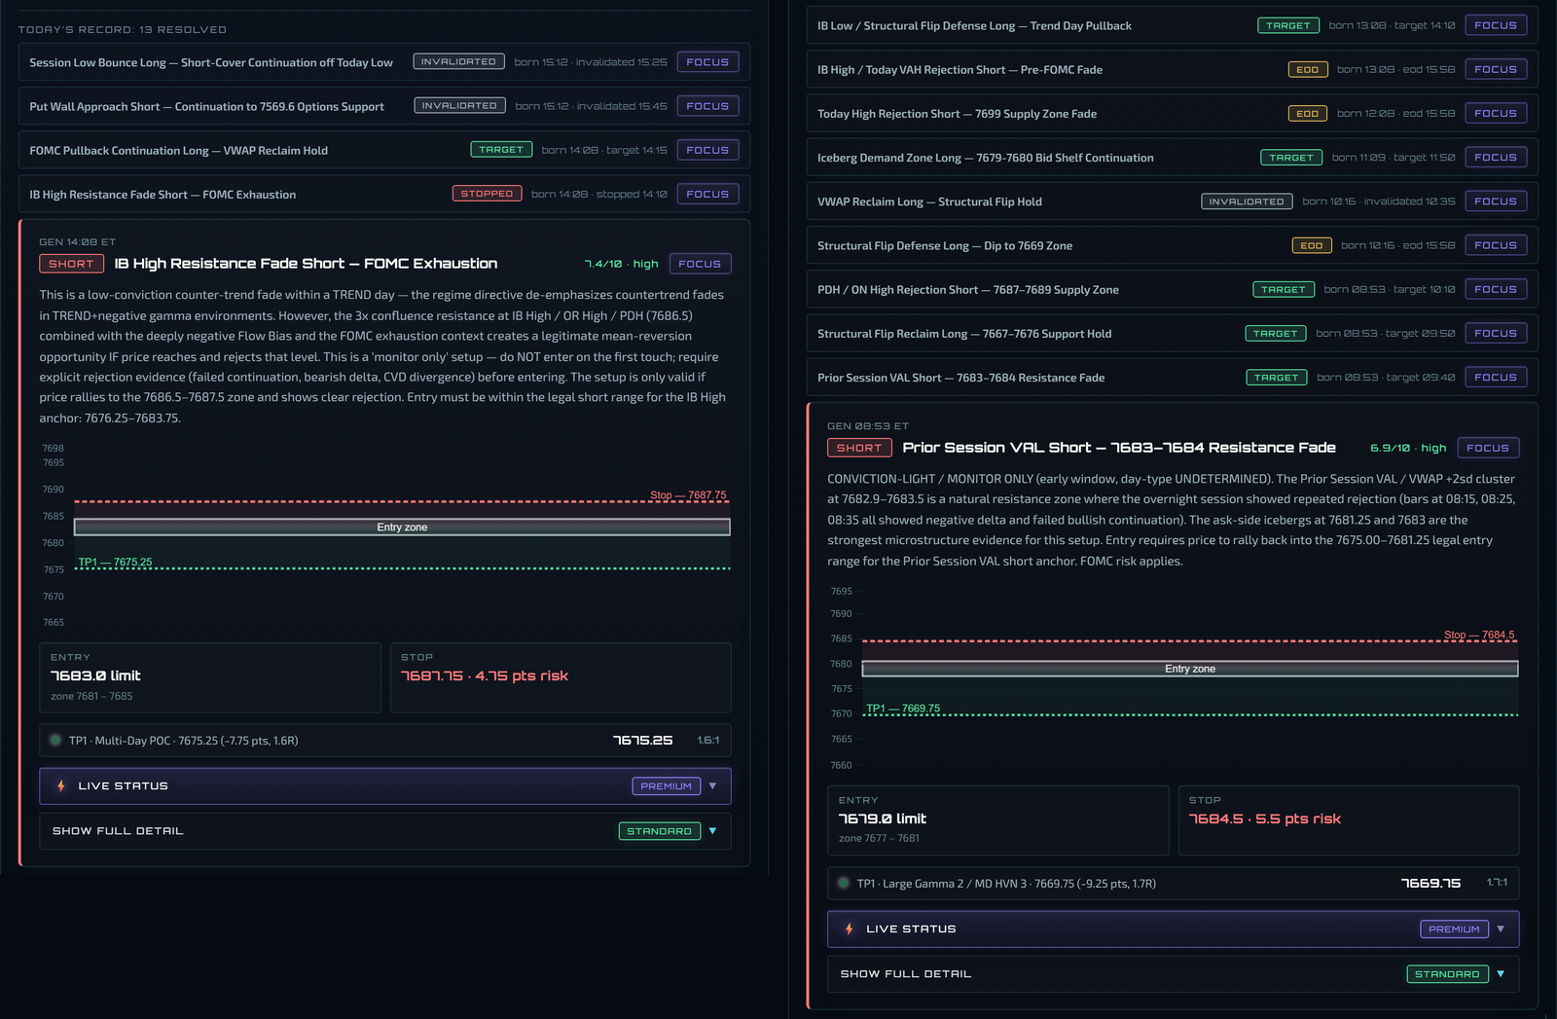Click 6.9/10 high conviction score

pyautogui.click(x=1408, y=448)
